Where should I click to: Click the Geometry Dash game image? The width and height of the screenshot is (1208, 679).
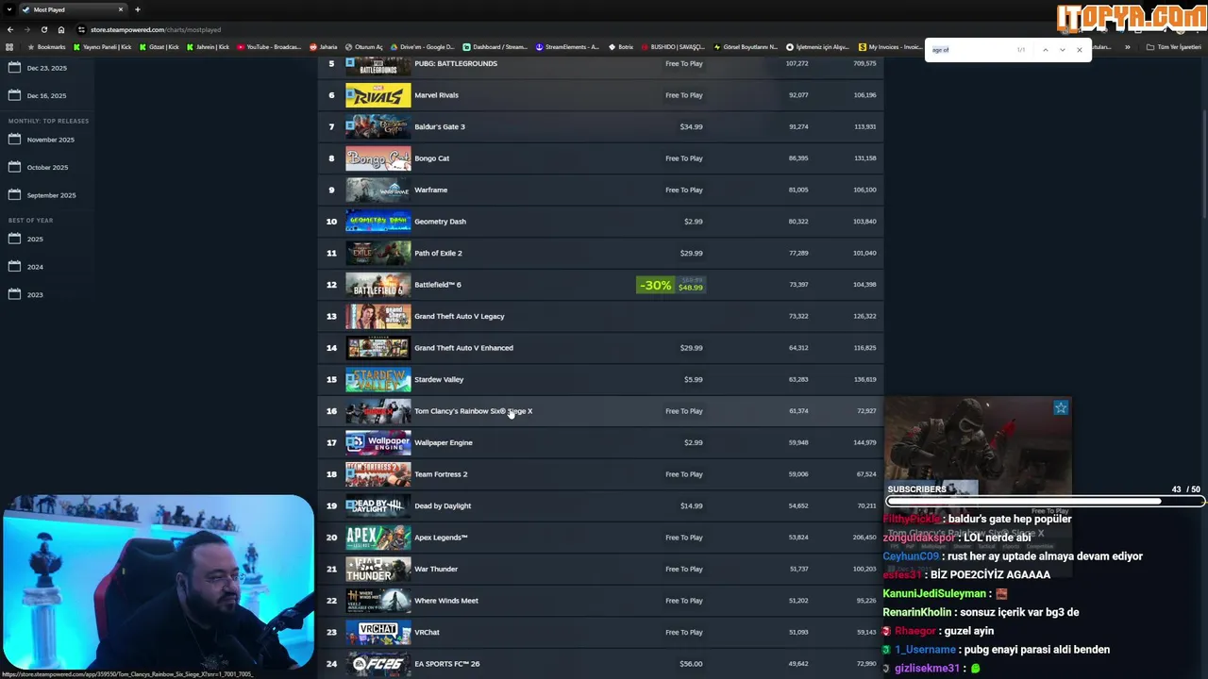(x=378, y=222)
